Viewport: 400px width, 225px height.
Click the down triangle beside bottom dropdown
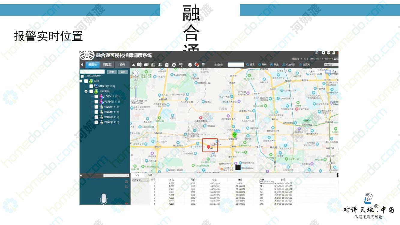point(81,175)
